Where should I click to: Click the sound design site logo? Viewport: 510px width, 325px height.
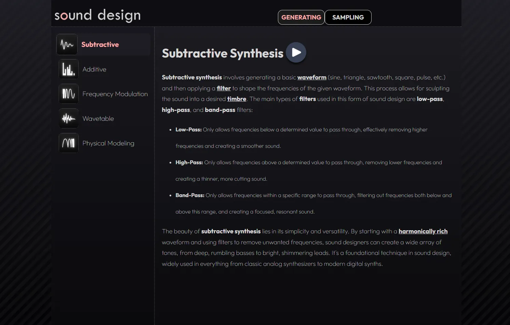coord(98,15)
